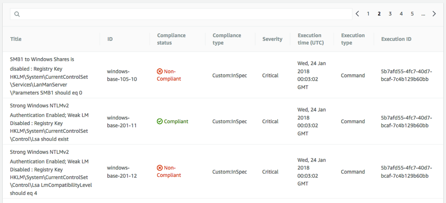Image resolution: width=446 pixels, height=203 pixels.
Task: Sort by Execution time column
Action: [310, 39]
